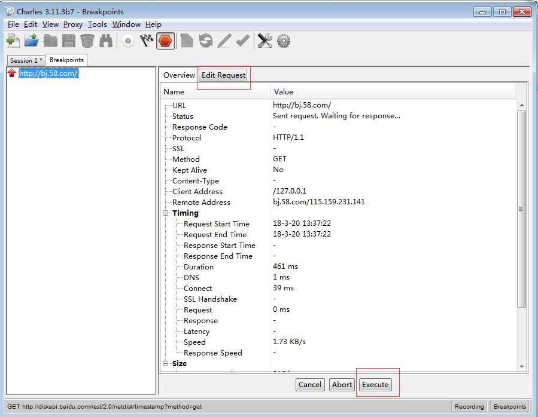Open Settings with the gear icon
The height and width of the screenshot is (417, 538).
tap(284, 41)
